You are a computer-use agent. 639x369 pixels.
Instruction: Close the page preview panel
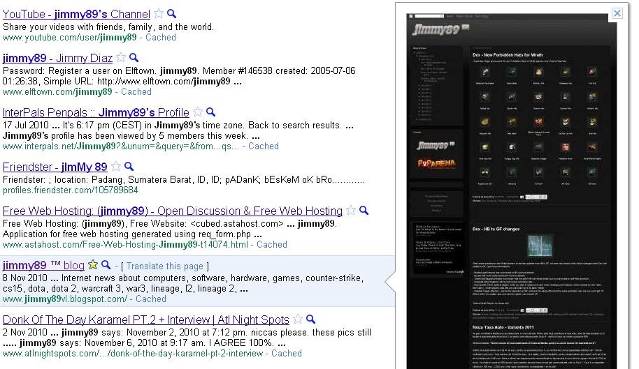click(617, 13)
